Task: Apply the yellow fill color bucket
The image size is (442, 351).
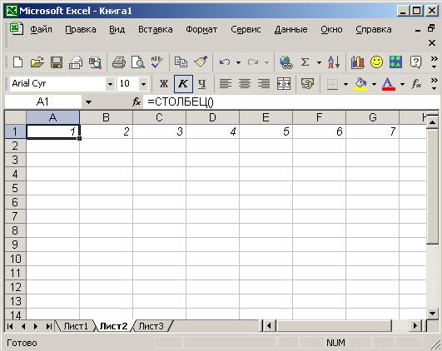Action: (x=360, y=84)
